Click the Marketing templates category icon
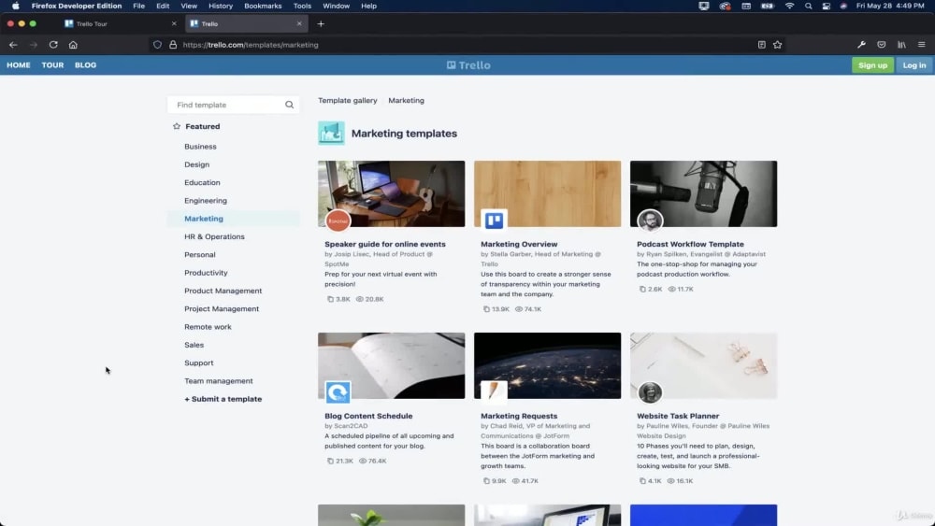 pyautogui.click(x=331, y=134)
